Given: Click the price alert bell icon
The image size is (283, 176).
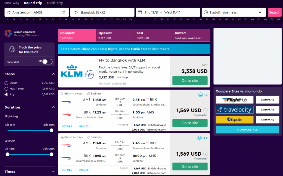Looking at the screenshot, I should point(12,49).
